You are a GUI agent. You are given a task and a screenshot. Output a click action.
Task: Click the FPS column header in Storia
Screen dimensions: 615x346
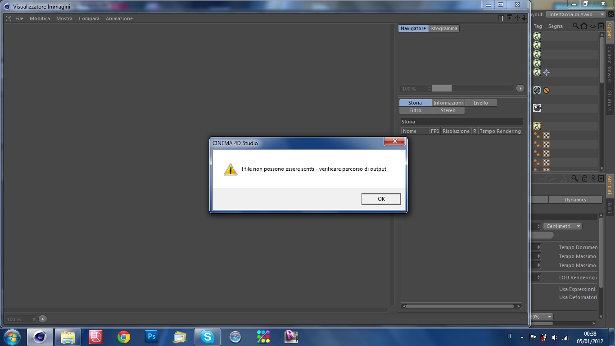coord(435,131)
